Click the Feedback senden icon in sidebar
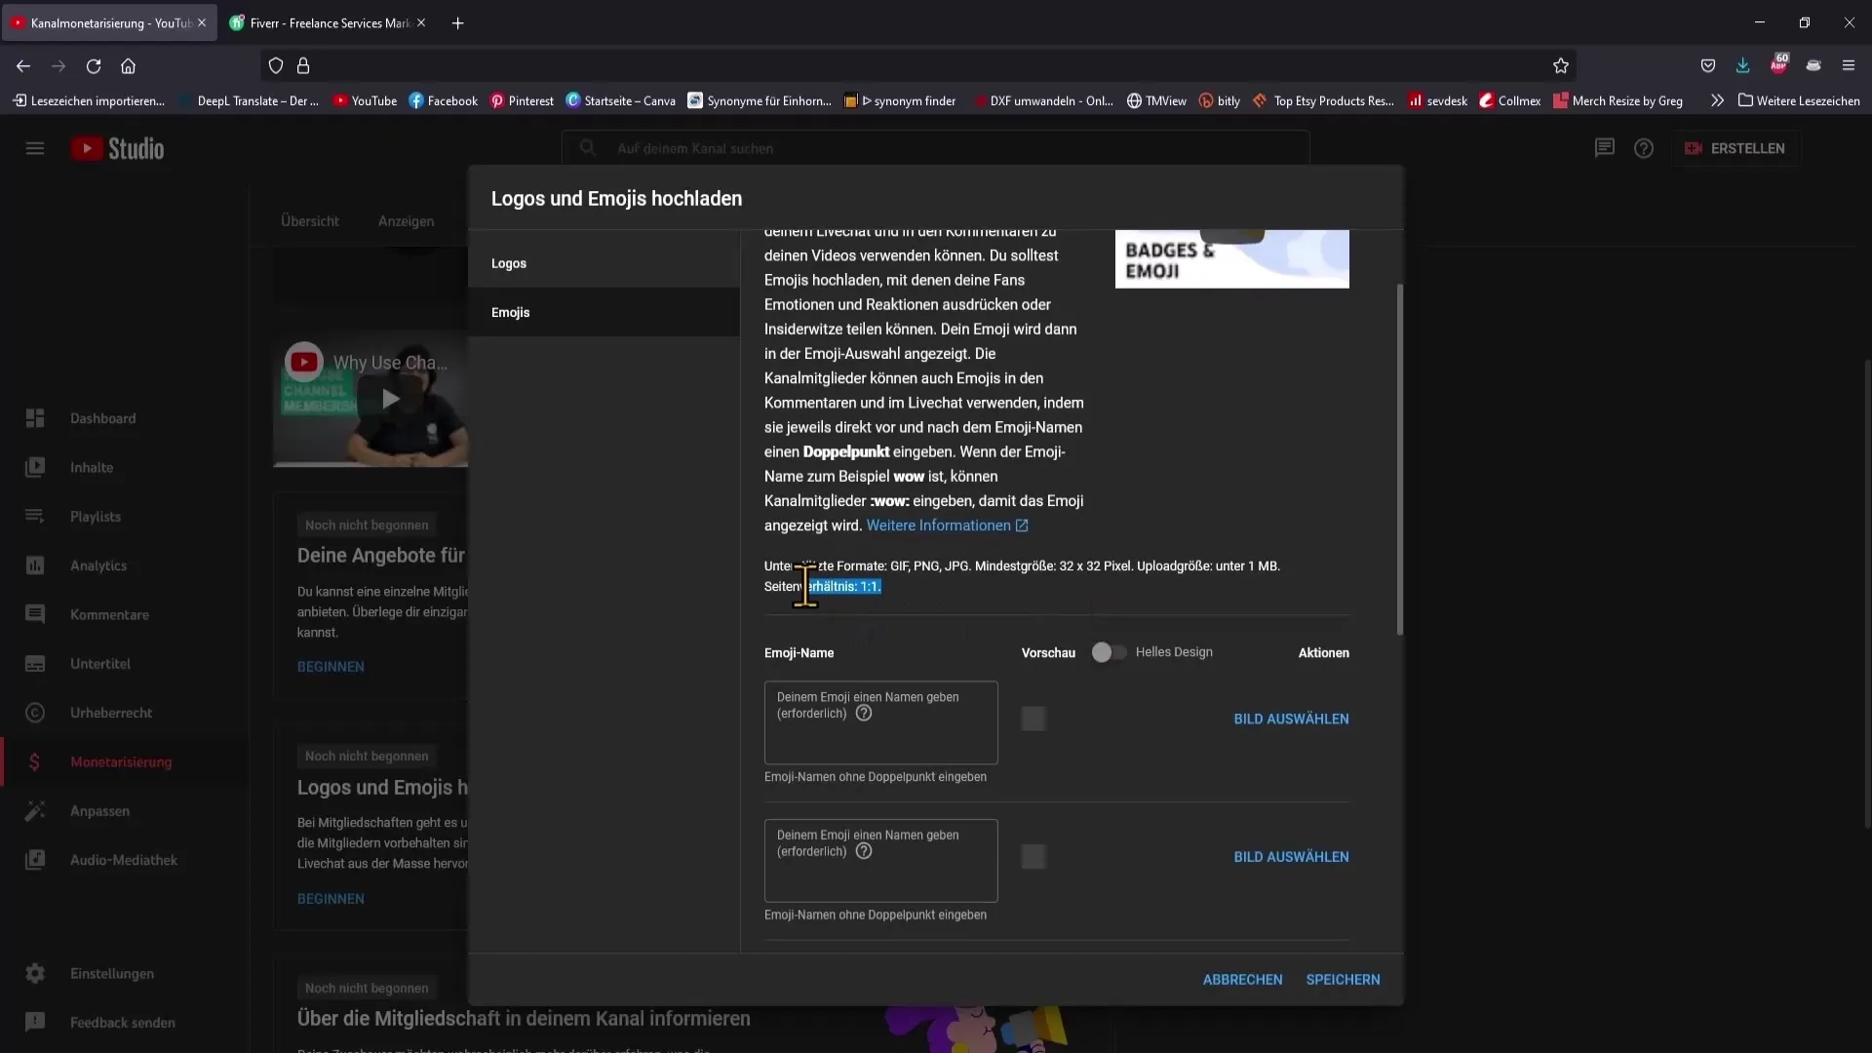The height and width of the screenshot is (1053, 1872). 35,1022
